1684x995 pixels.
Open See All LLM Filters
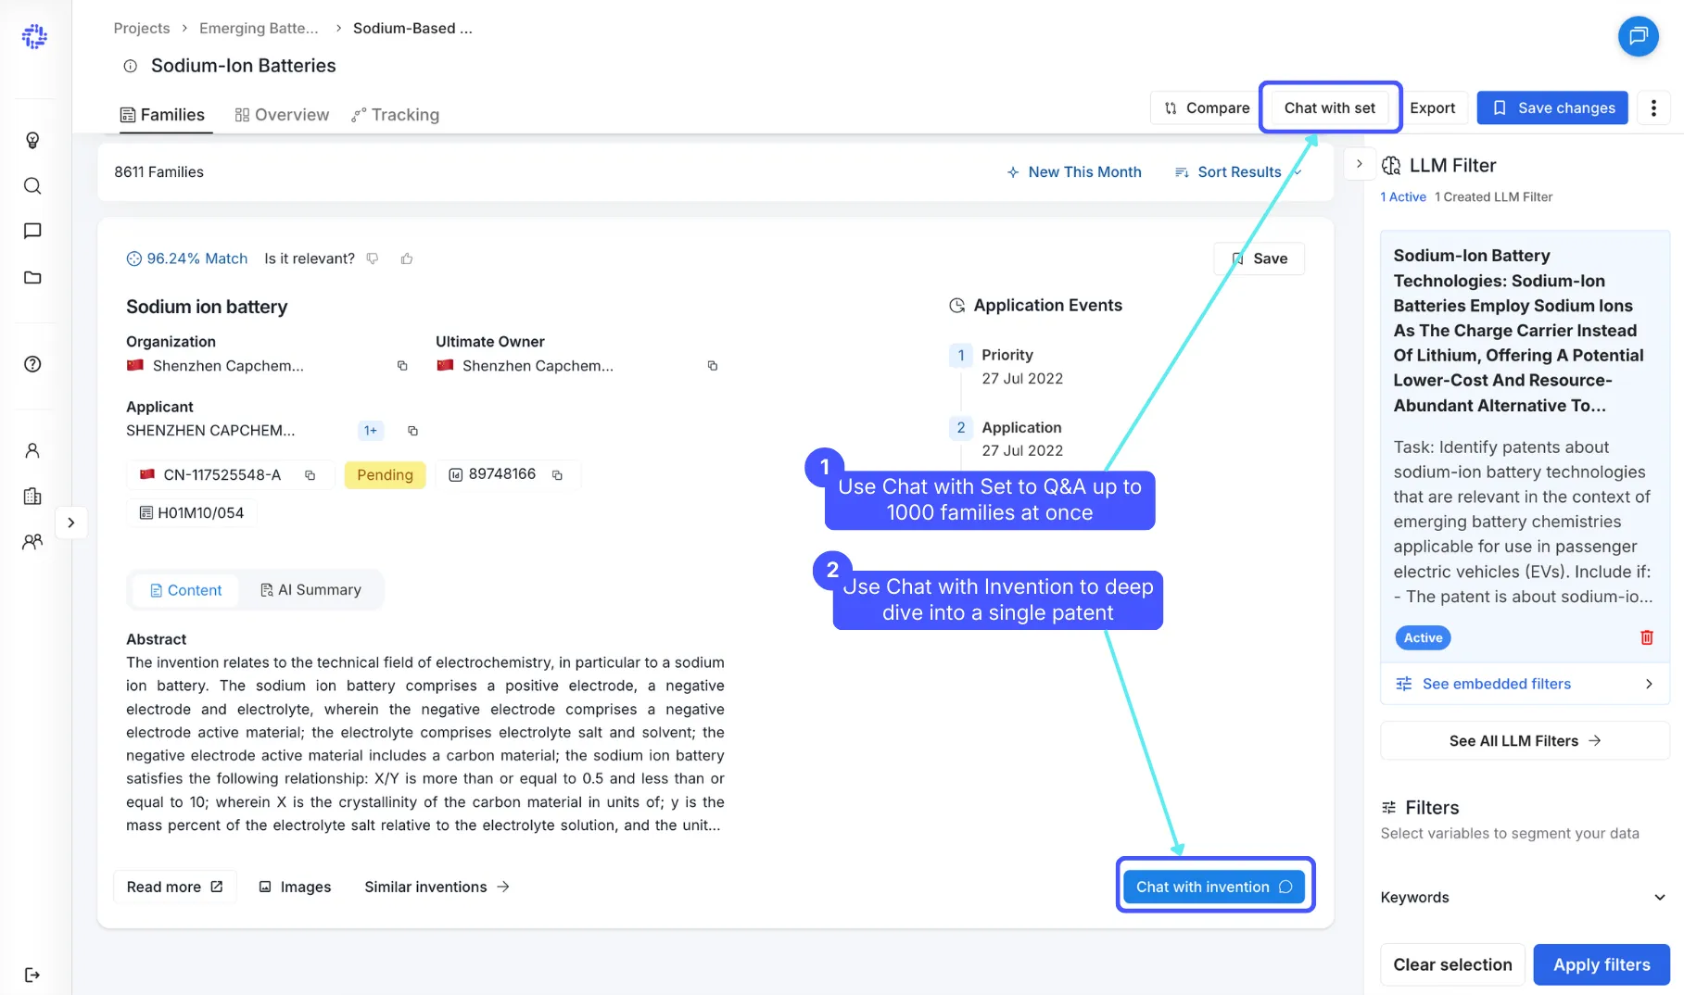coord(1525,741)
